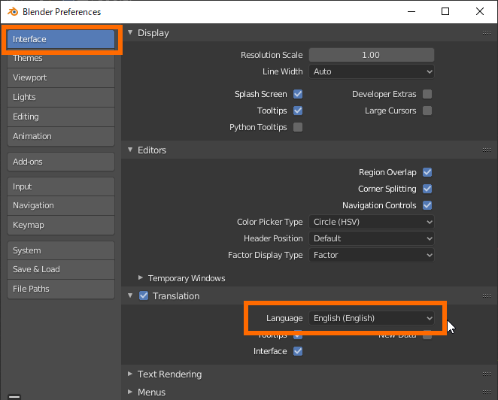
Task: Uncheck the Translation enable checkbox
Action: 144,296
